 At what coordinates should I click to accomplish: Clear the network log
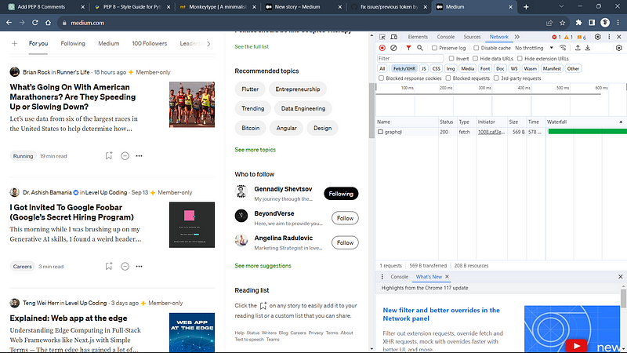393,48
